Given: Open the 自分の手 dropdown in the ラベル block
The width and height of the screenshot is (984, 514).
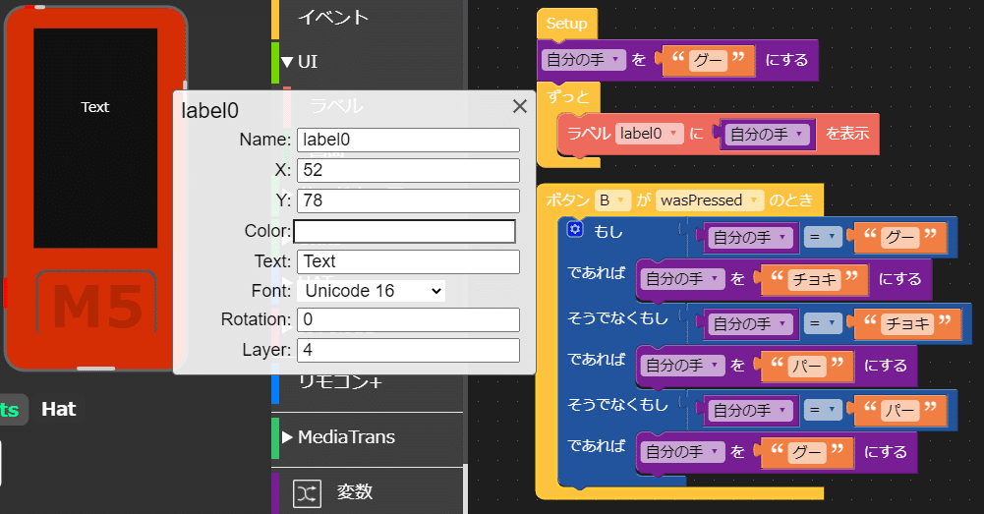Looking at the screenshot, I should point(767,135).
